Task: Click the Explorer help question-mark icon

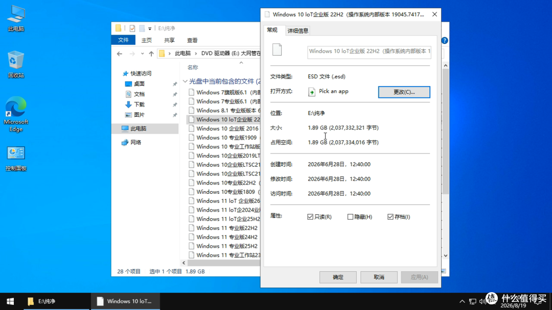Action: (x=445, y=40)
